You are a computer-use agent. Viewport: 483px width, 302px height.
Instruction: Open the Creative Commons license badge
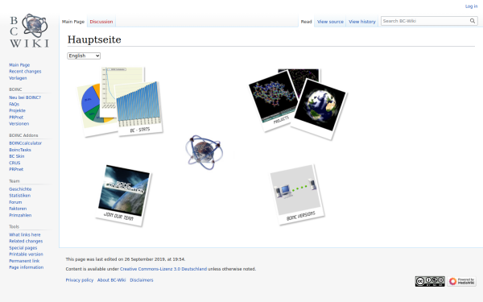point(430,281)
